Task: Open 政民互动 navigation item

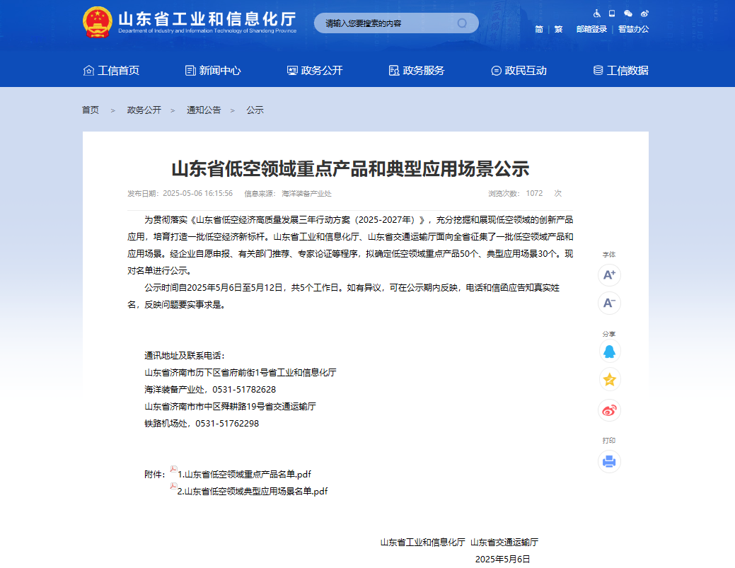Action: tap(519, 70)
